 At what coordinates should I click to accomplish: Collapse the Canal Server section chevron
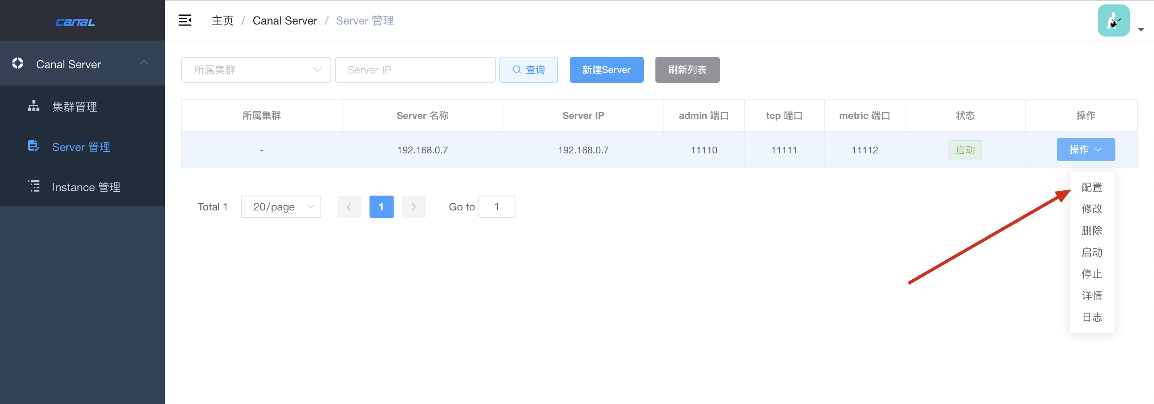click(144, 63)
